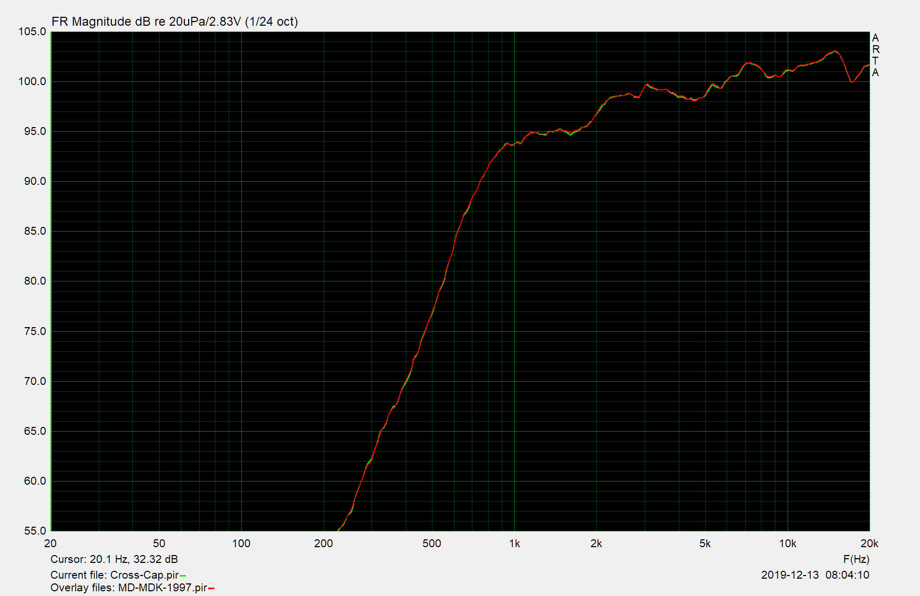Select the Current file Cross-Cap.pir text
The height and width of the screenshot is (596, 920).
(115, 575)
